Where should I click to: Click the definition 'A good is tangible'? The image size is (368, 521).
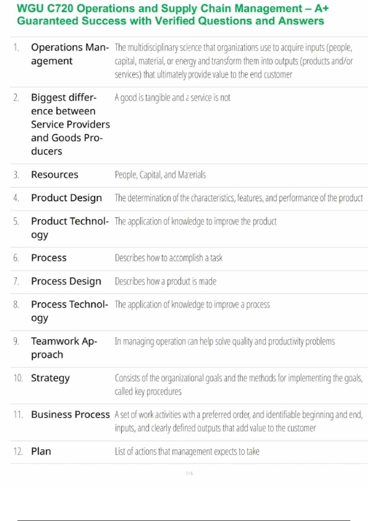pos(172,98)
